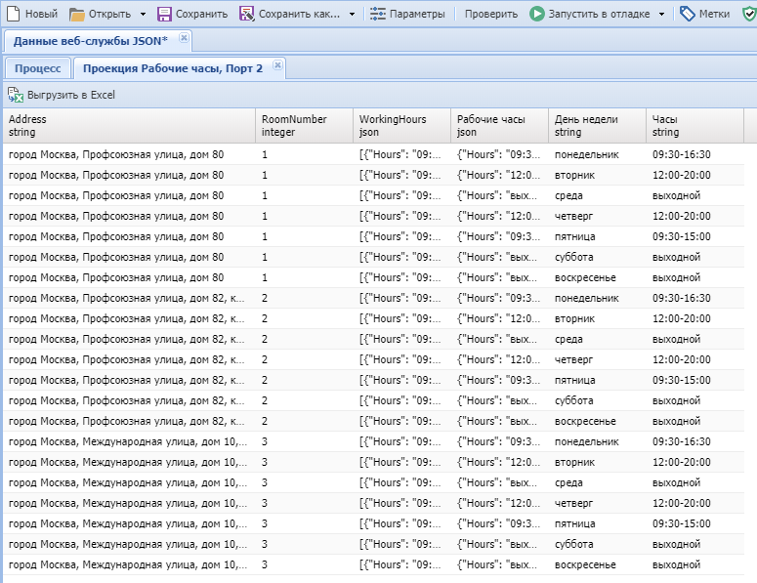Click the green Запустить в отладке icon

tap(537, 14)
